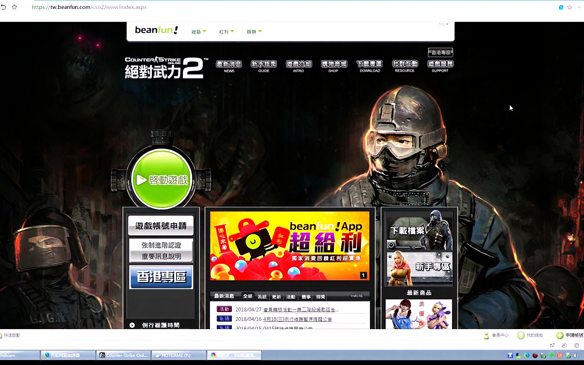584x365 pixels.
Task: Click the 申請帳號 green plus icon
Action: pos(560,335)
